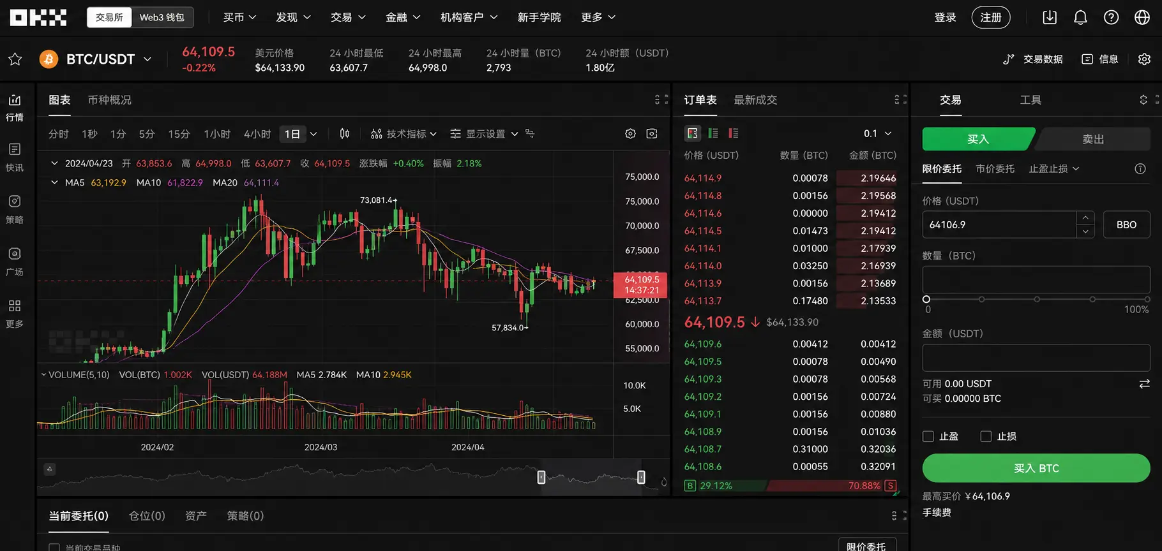
Task: Open 信息 info panel
Action: click(1100, 59)
